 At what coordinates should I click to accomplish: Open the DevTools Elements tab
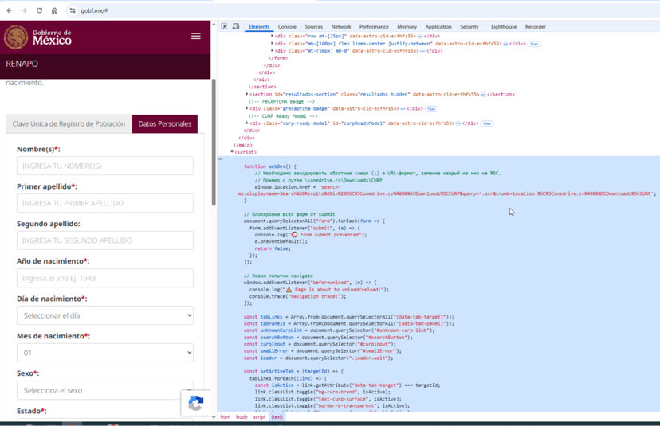pos(259,26)
